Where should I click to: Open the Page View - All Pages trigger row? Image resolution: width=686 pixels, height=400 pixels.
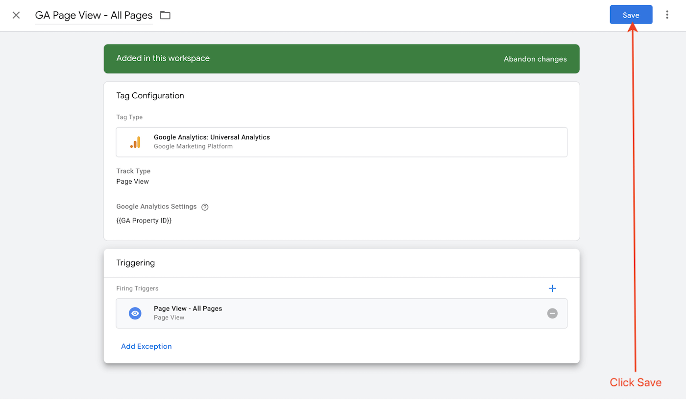click(342, 313)
